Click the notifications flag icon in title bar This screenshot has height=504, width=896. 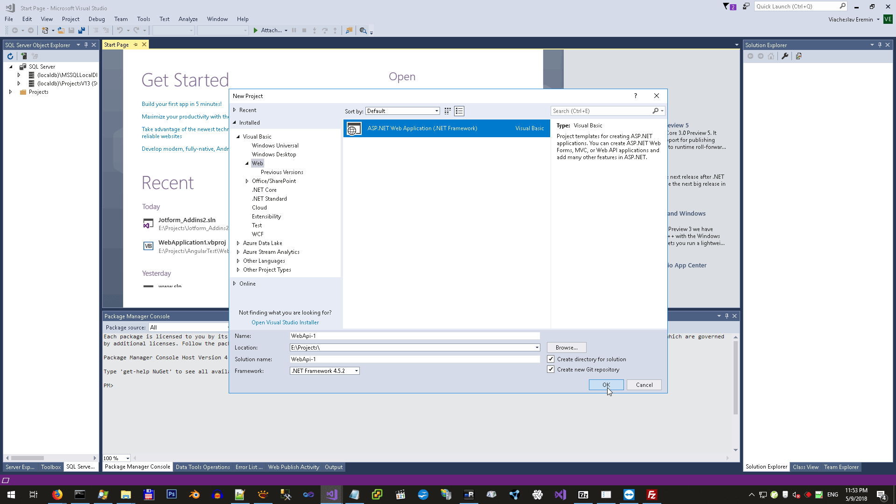(727, 7)
